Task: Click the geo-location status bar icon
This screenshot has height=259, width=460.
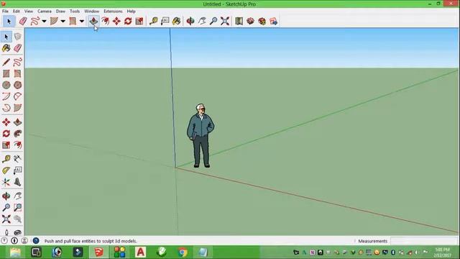Action: 4,241
